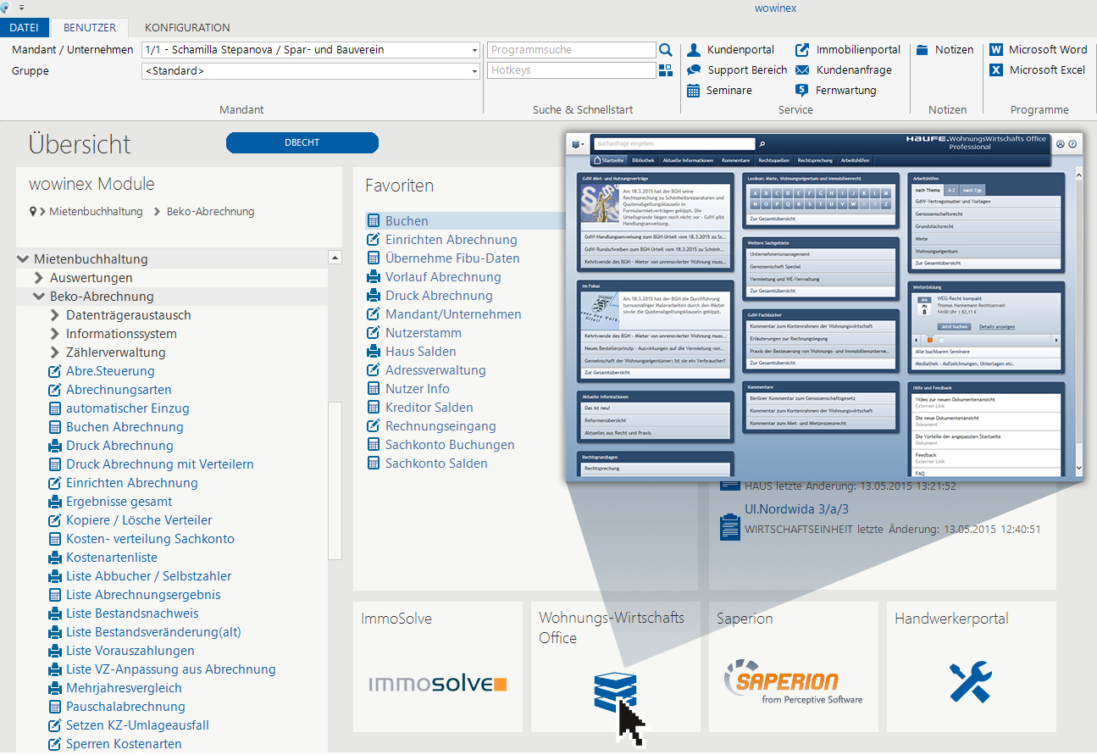Open the Notizen folder icon
1097x755 pixels.
click(x=922, y=50)
